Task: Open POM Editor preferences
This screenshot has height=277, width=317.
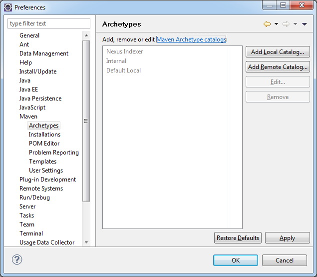Action: tap(44, 143)
